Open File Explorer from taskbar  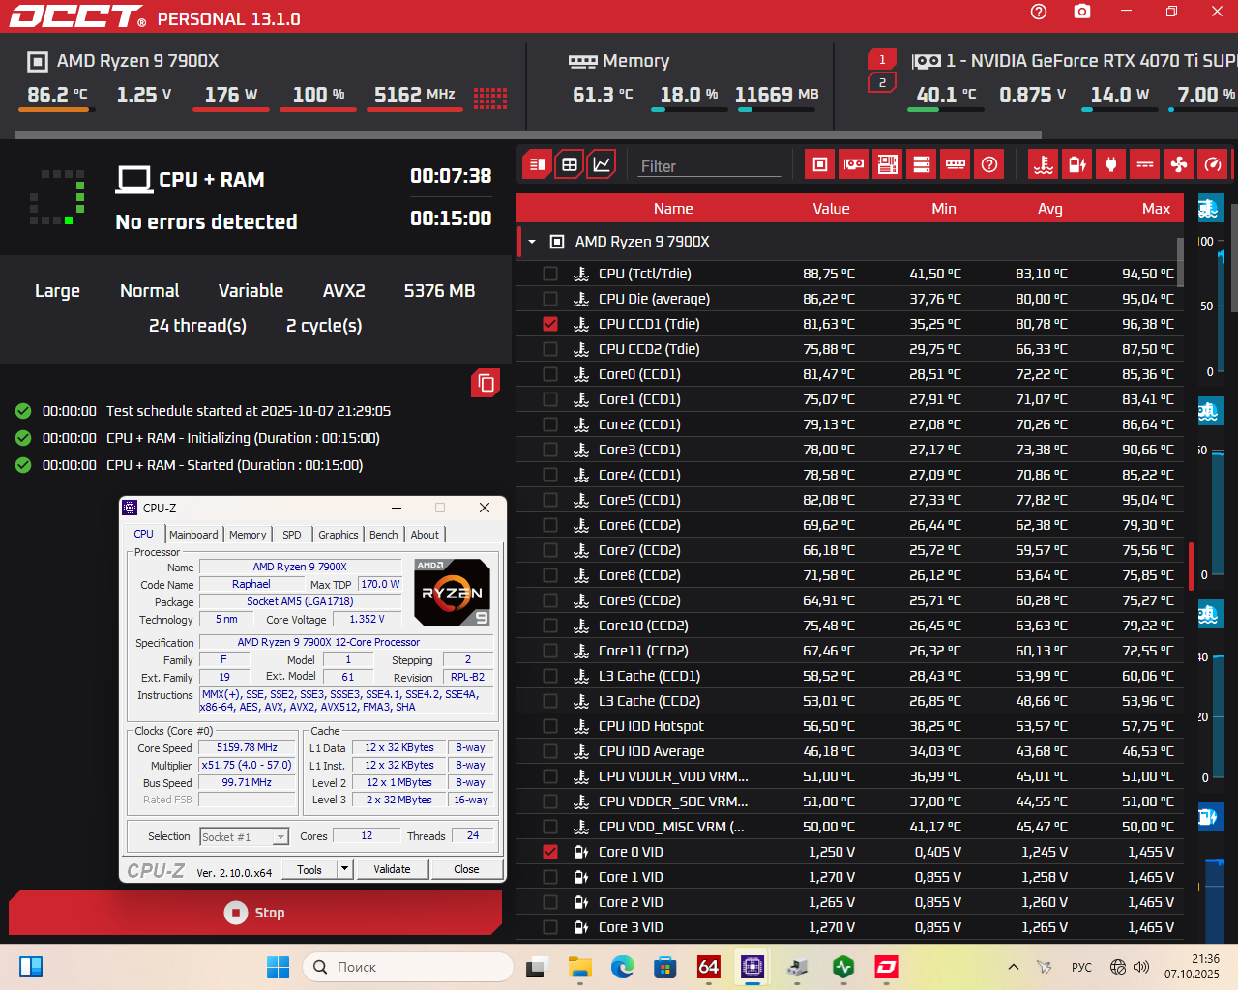(x=579, y=967)
